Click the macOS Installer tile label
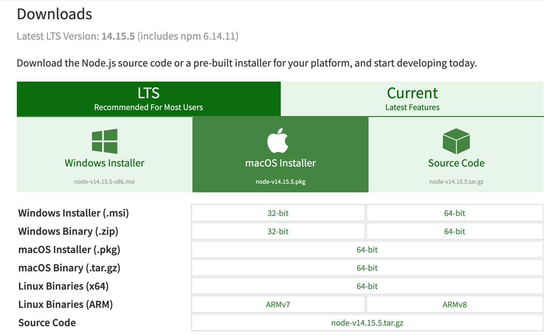 pyautogui.click(x=280, y=163)
